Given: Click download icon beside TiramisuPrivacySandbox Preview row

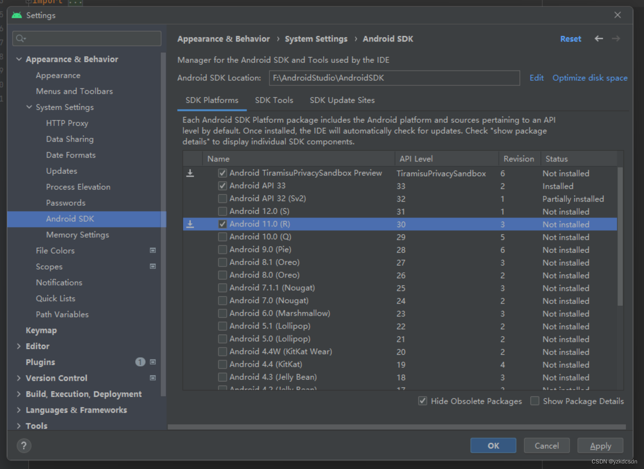Looking at the screenshot, I should pos(190,173).
